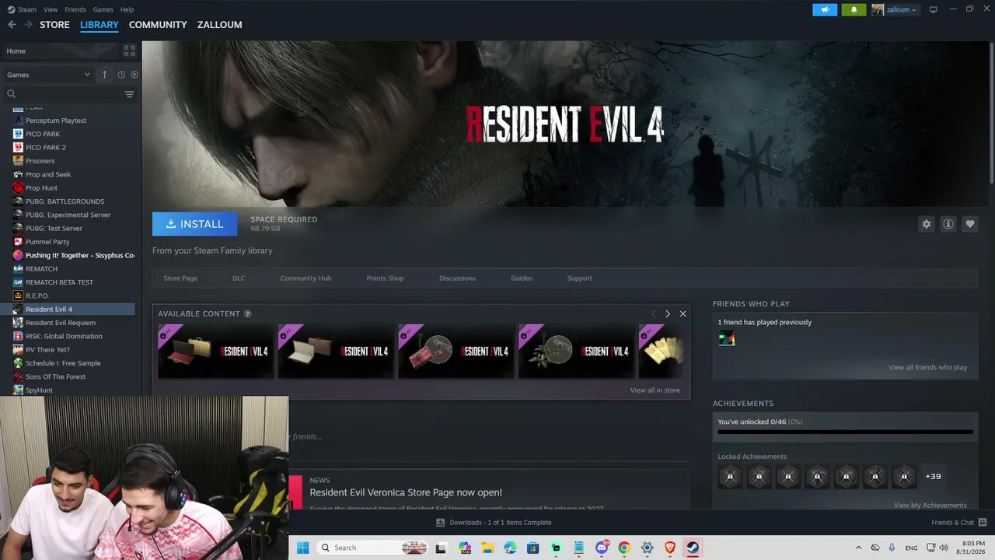Open the megaphone announcements button

click(x=825, y=9)
